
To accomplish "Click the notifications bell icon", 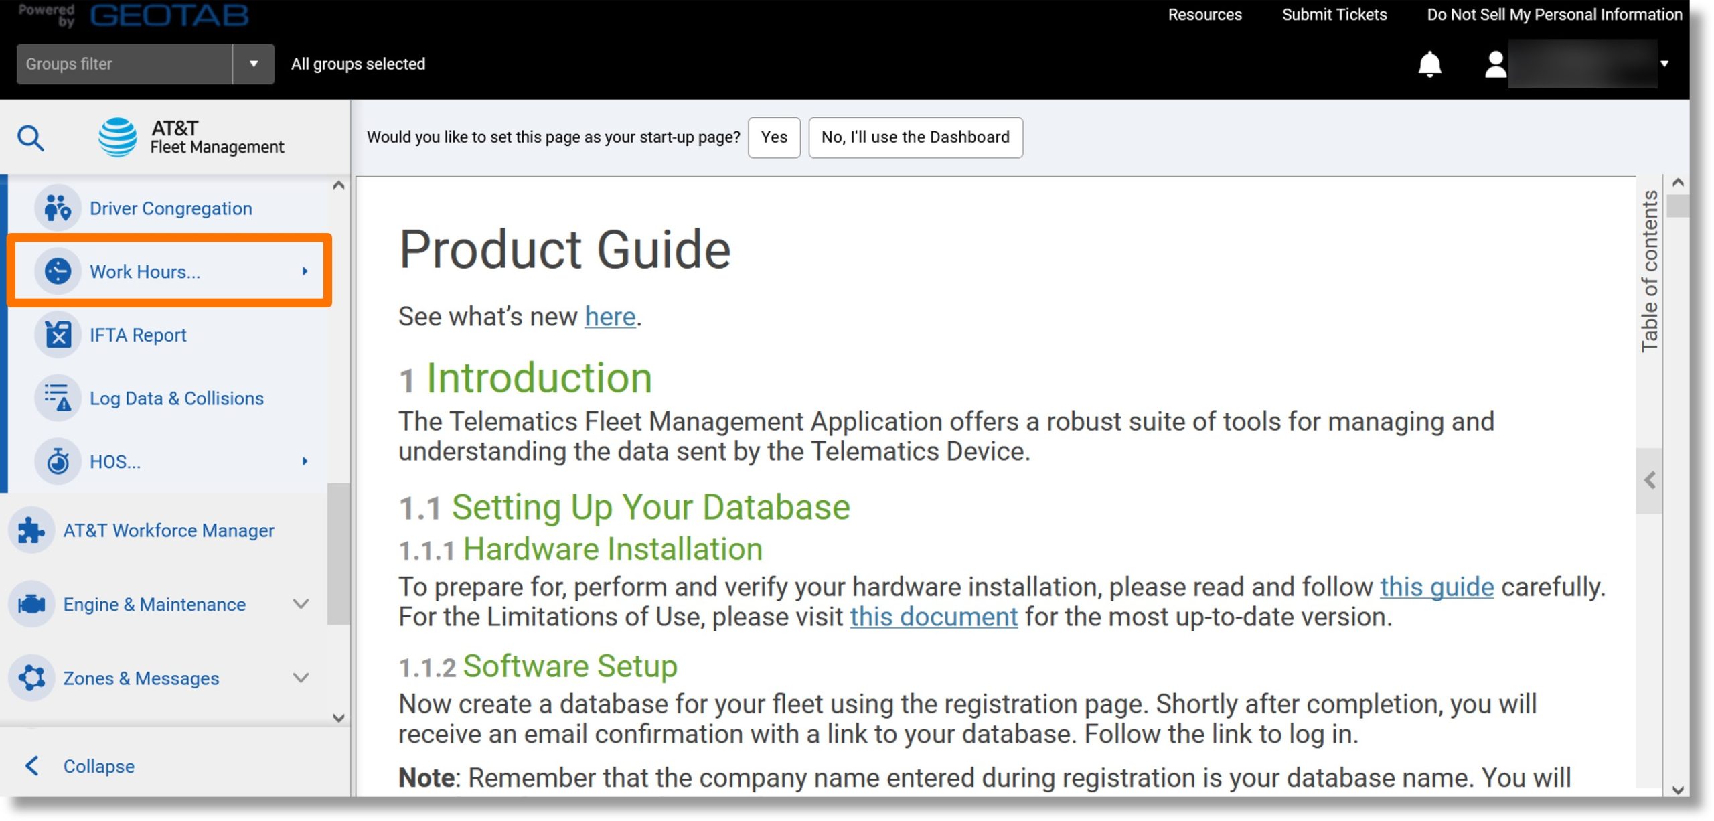I will tap(1429, 62).
